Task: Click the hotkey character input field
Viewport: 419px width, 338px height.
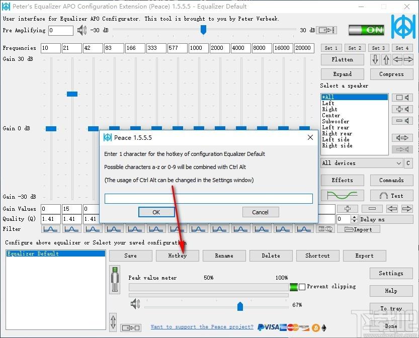Action: 208,199
